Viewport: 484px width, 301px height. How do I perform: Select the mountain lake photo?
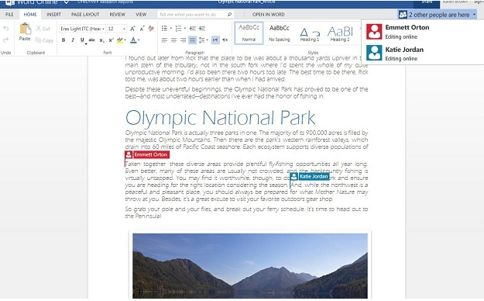(250, 265)
